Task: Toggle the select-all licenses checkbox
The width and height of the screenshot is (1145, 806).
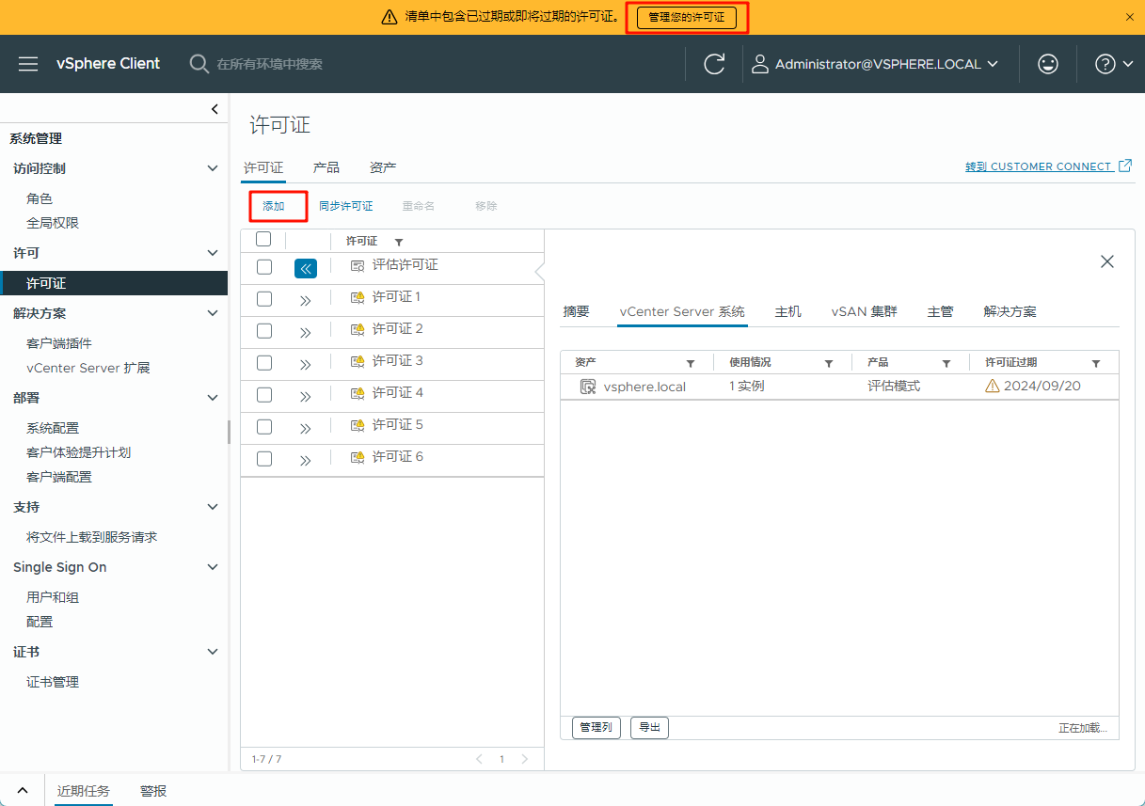Action: [263, 239]
